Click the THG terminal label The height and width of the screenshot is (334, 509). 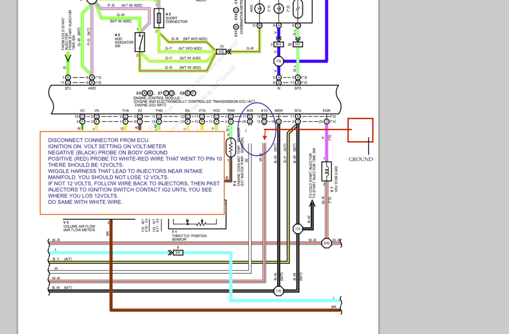(x=159, y=111)
